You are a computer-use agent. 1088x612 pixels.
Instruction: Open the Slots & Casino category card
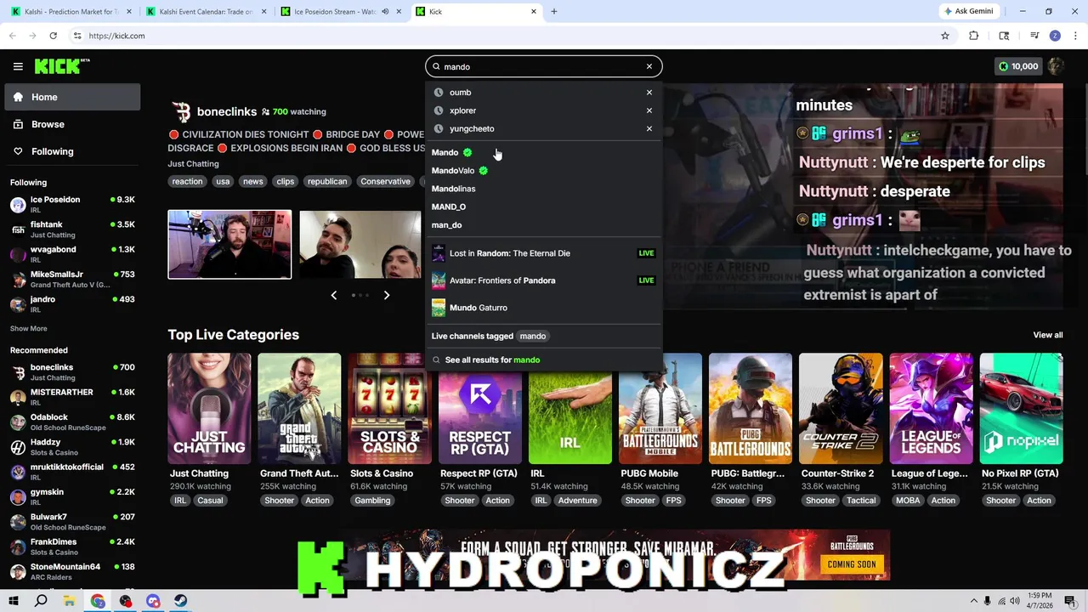389,409
